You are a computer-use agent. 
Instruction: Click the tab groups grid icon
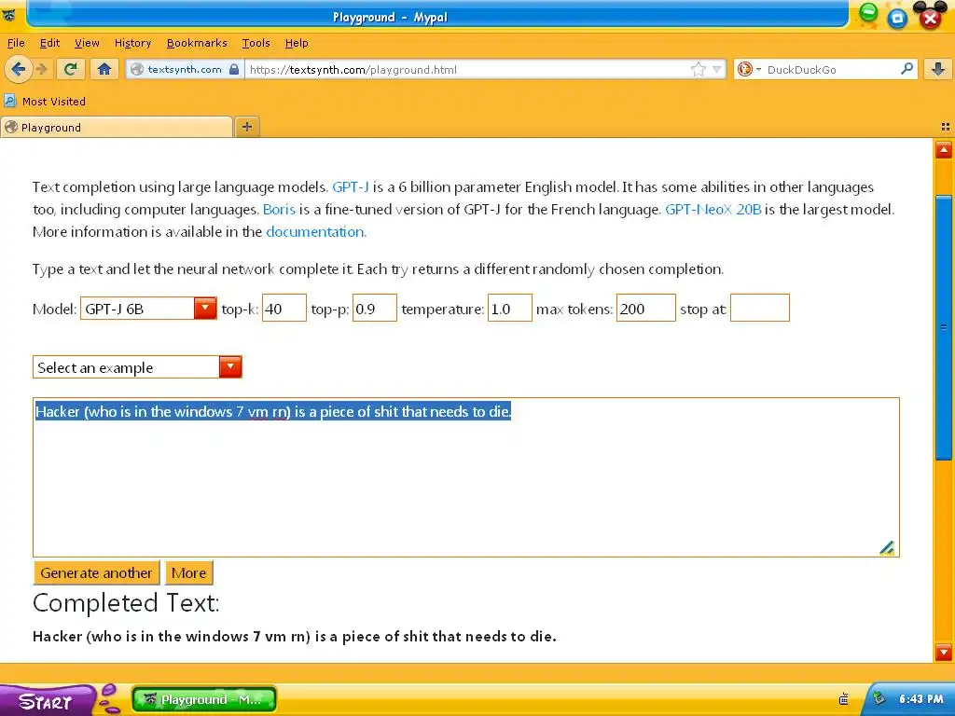pos(946,127)
